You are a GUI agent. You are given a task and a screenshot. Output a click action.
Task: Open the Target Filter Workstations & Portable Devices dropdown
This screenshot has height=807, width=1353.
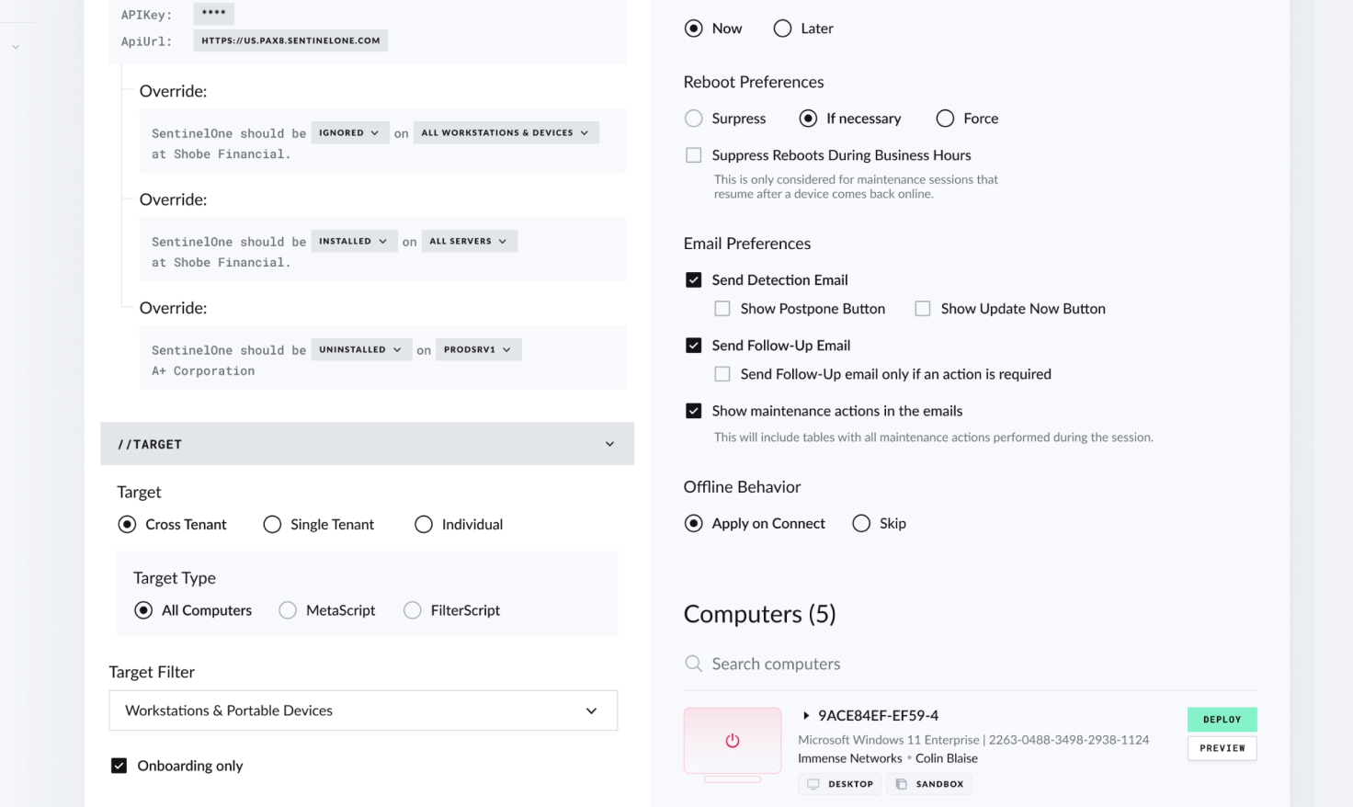pyautogui.click(x=363, y=710)
